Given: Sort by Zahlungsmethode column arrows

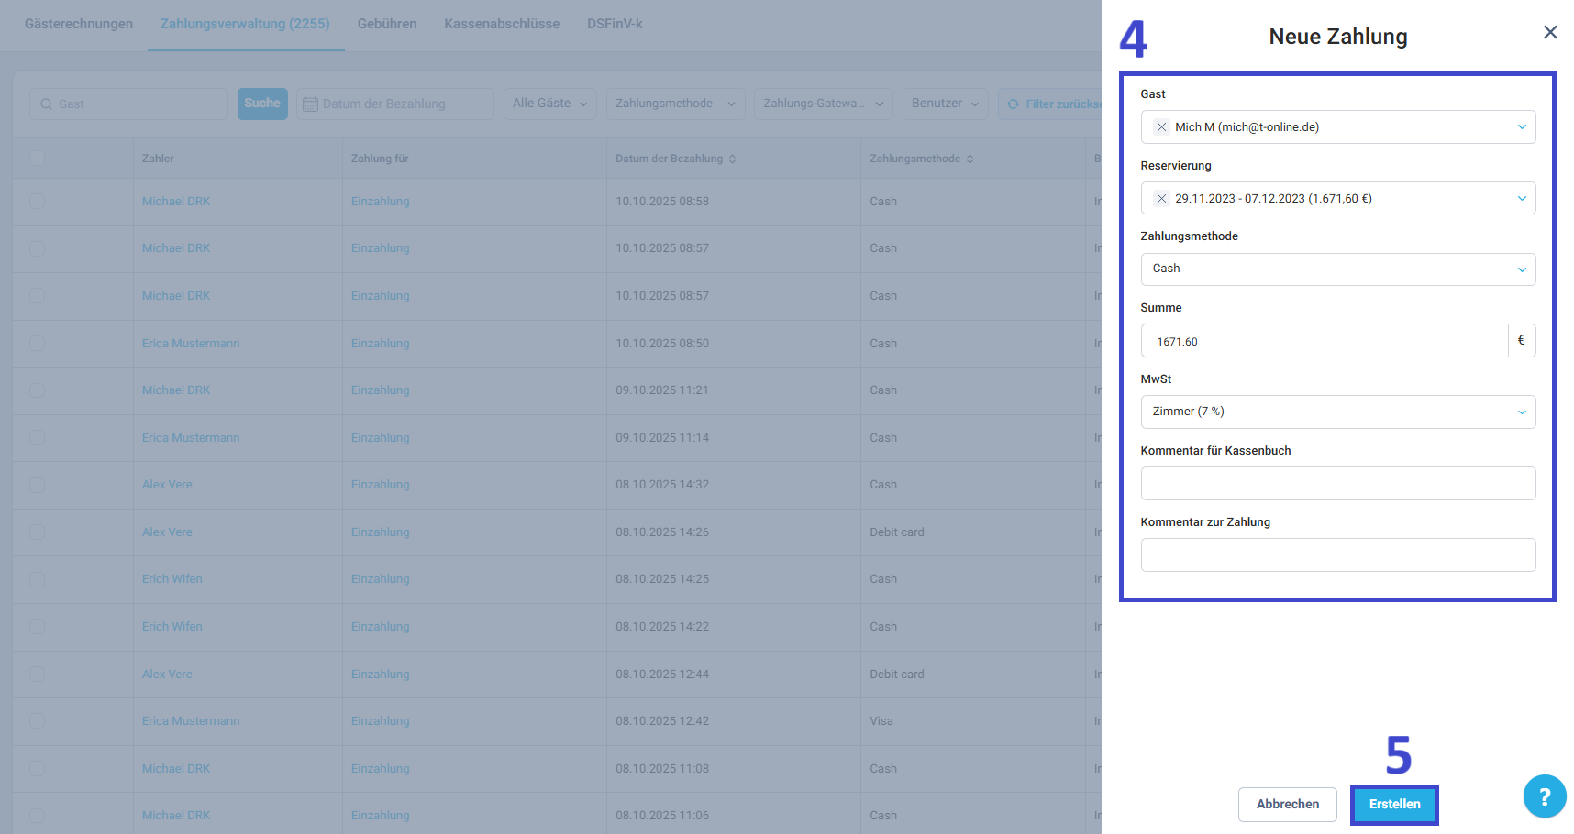Looking at the screenshot, I should point(970,159).
